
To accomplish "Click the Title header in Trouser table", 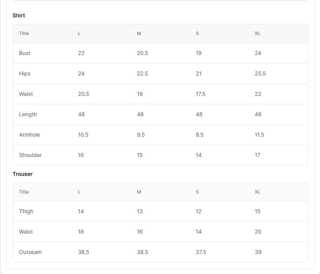I will tap(24, 192).
